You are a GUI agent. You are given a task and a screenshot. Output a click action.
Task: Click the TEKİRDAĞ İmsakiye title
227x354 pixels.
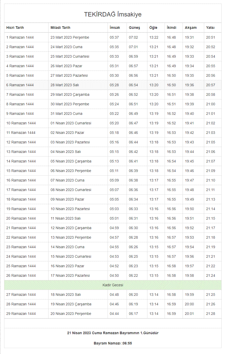click(x=113, y=14)
